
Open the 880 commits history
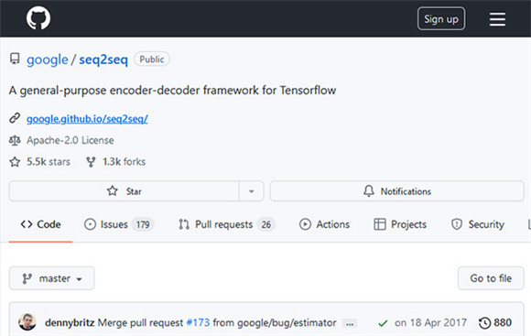495,322
